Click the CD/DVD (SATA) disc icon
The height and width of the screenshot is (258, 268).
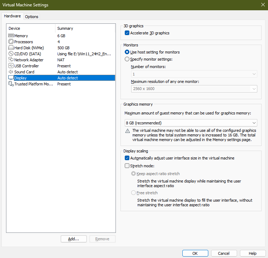click(x=11, y=54)
